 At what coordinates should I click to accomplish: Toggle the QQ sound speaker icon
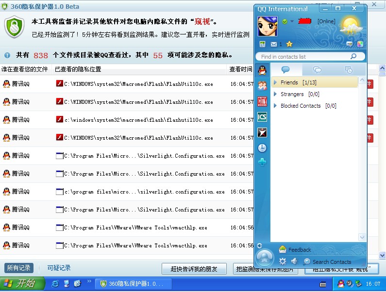pyautogui.click(x=294, y=261)
